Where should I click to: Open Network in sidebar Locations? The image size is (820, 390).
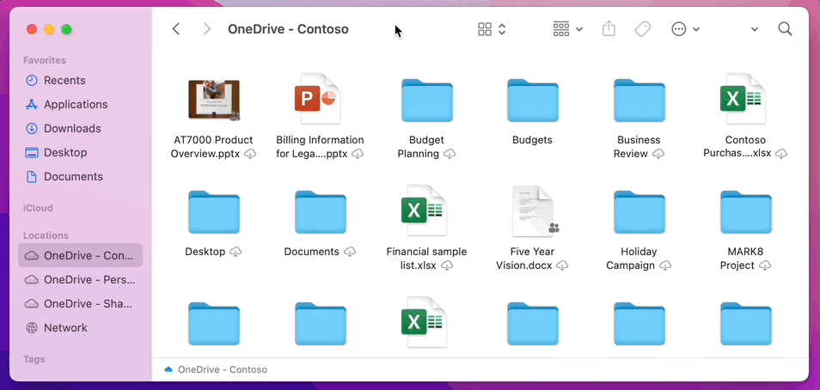pos(65,327)
